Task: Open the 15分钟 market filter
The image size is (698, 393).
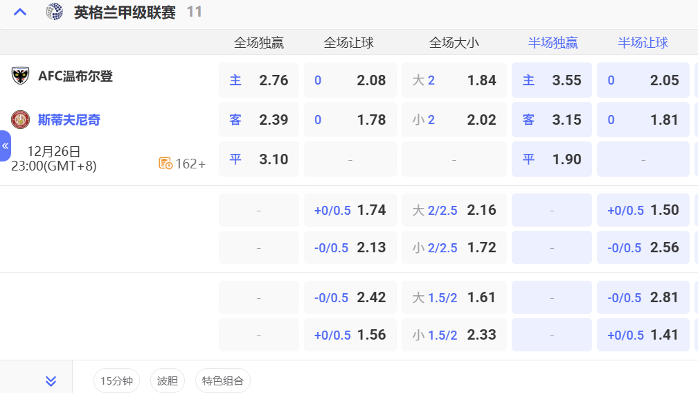Action: (x=116, y=381)
